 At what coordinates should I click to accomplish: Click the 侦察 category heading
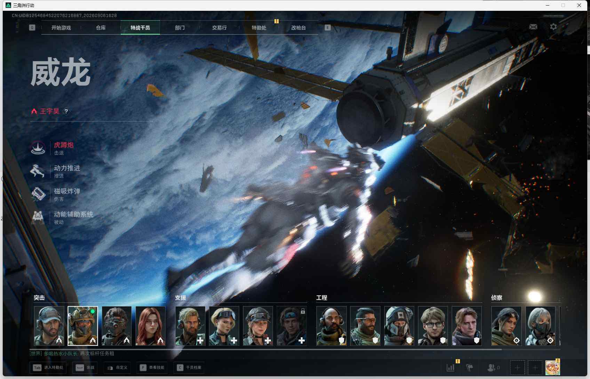(x=496, y=298)
